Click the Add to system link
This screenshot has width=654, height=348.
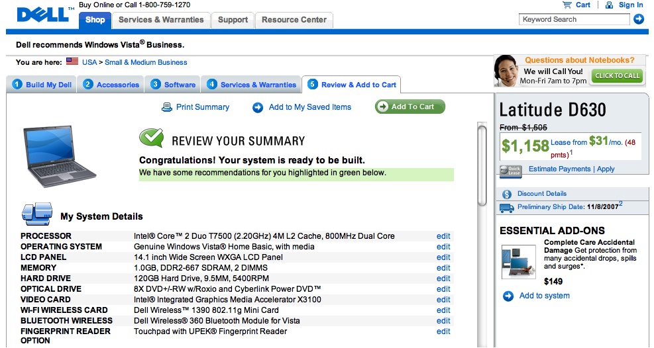(544, 296)
